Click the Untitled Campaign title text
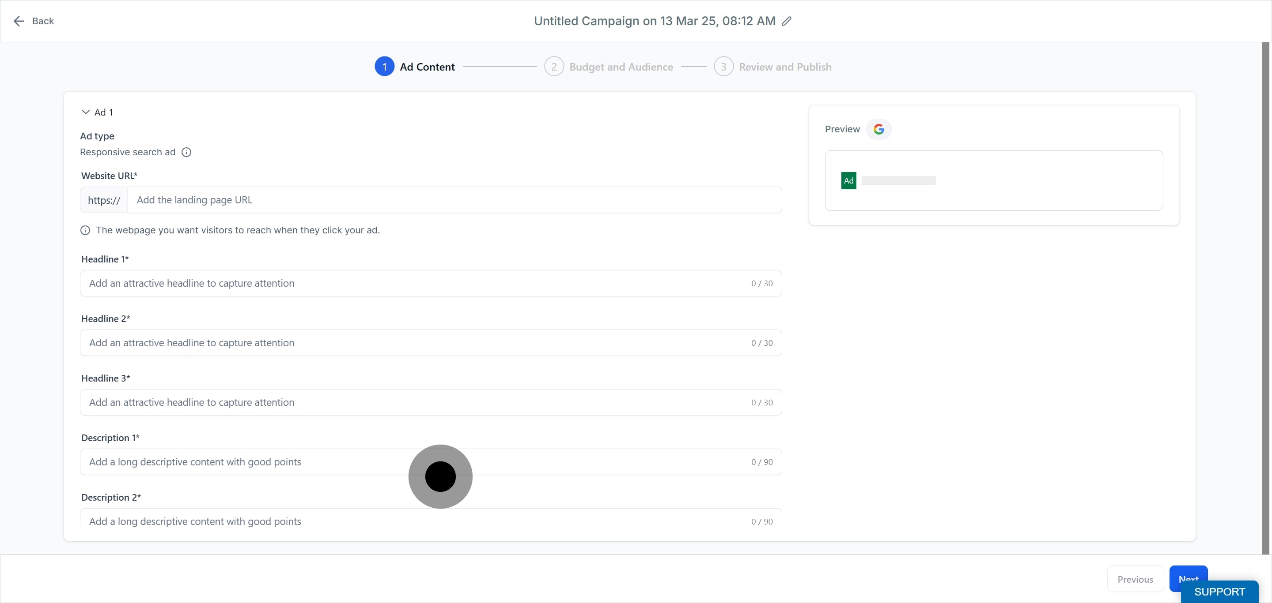1272x603 pixels. click(x=654, y=21)
